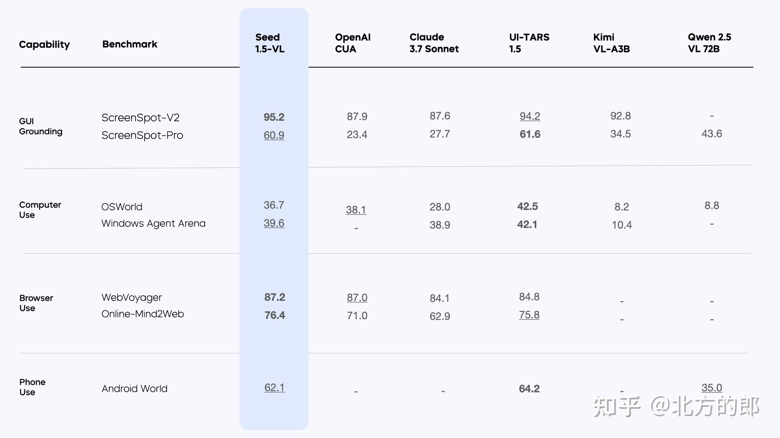780x438 pixels.
Task: Click the Kimi VL-A3B column header
Action: pyautogui.click(x=611, y=43)
